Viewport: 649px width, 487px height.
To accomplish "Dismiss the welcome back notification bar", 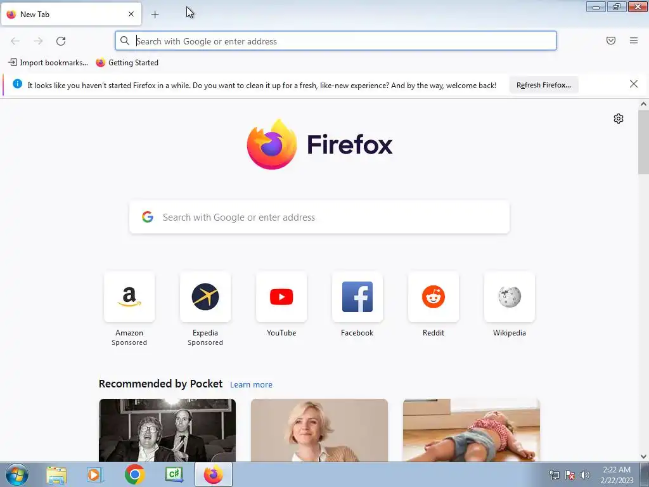I will 634,84.
